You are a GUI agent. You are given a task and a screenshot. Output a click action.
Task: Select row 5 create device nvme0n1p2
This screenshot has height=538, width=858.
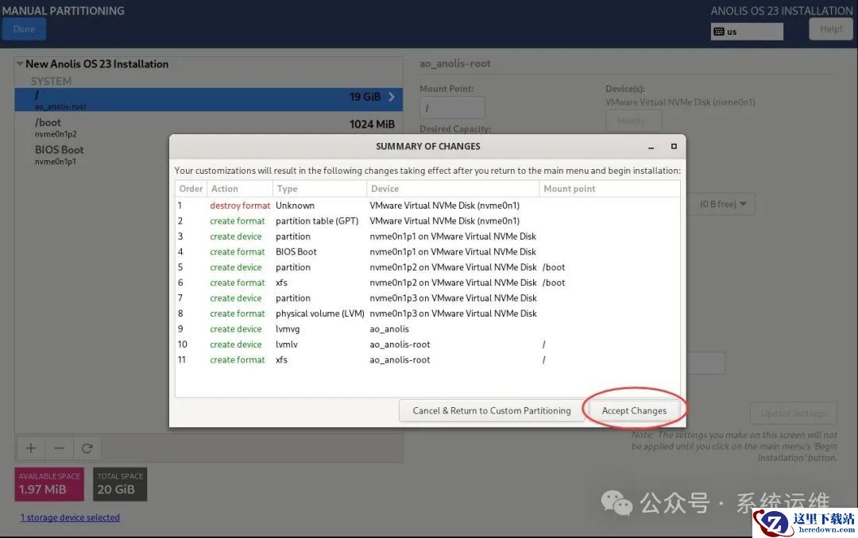(427, 267)
